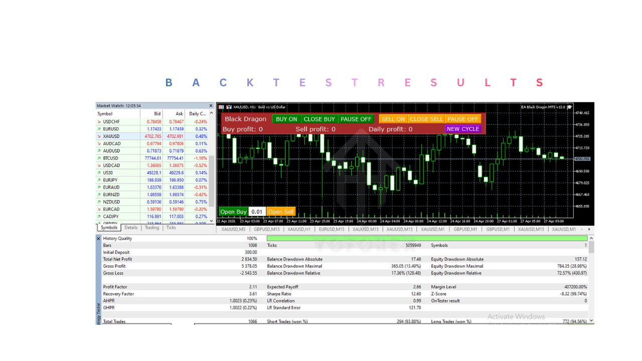The image size is (642, 361).
Task: Open the EURUSD,M15 chart tab
Action: tap(332, 229)
